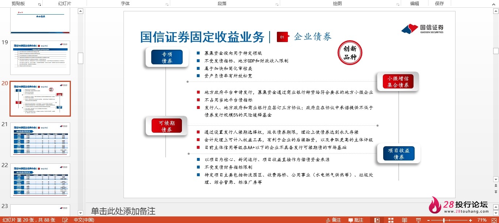Select slide 21 thumbnail
This screenshot has width=499, height=223.
pyautogui.click(x=40, y=140)
